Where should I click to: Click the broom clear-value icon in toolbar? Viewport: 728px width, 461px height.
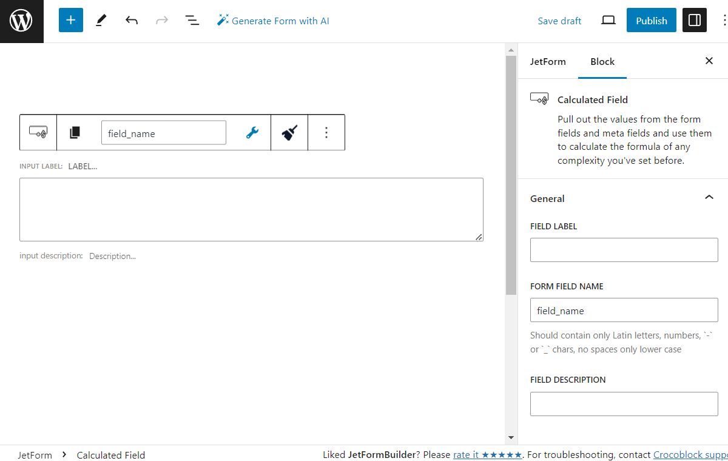[x=289, y=132]
